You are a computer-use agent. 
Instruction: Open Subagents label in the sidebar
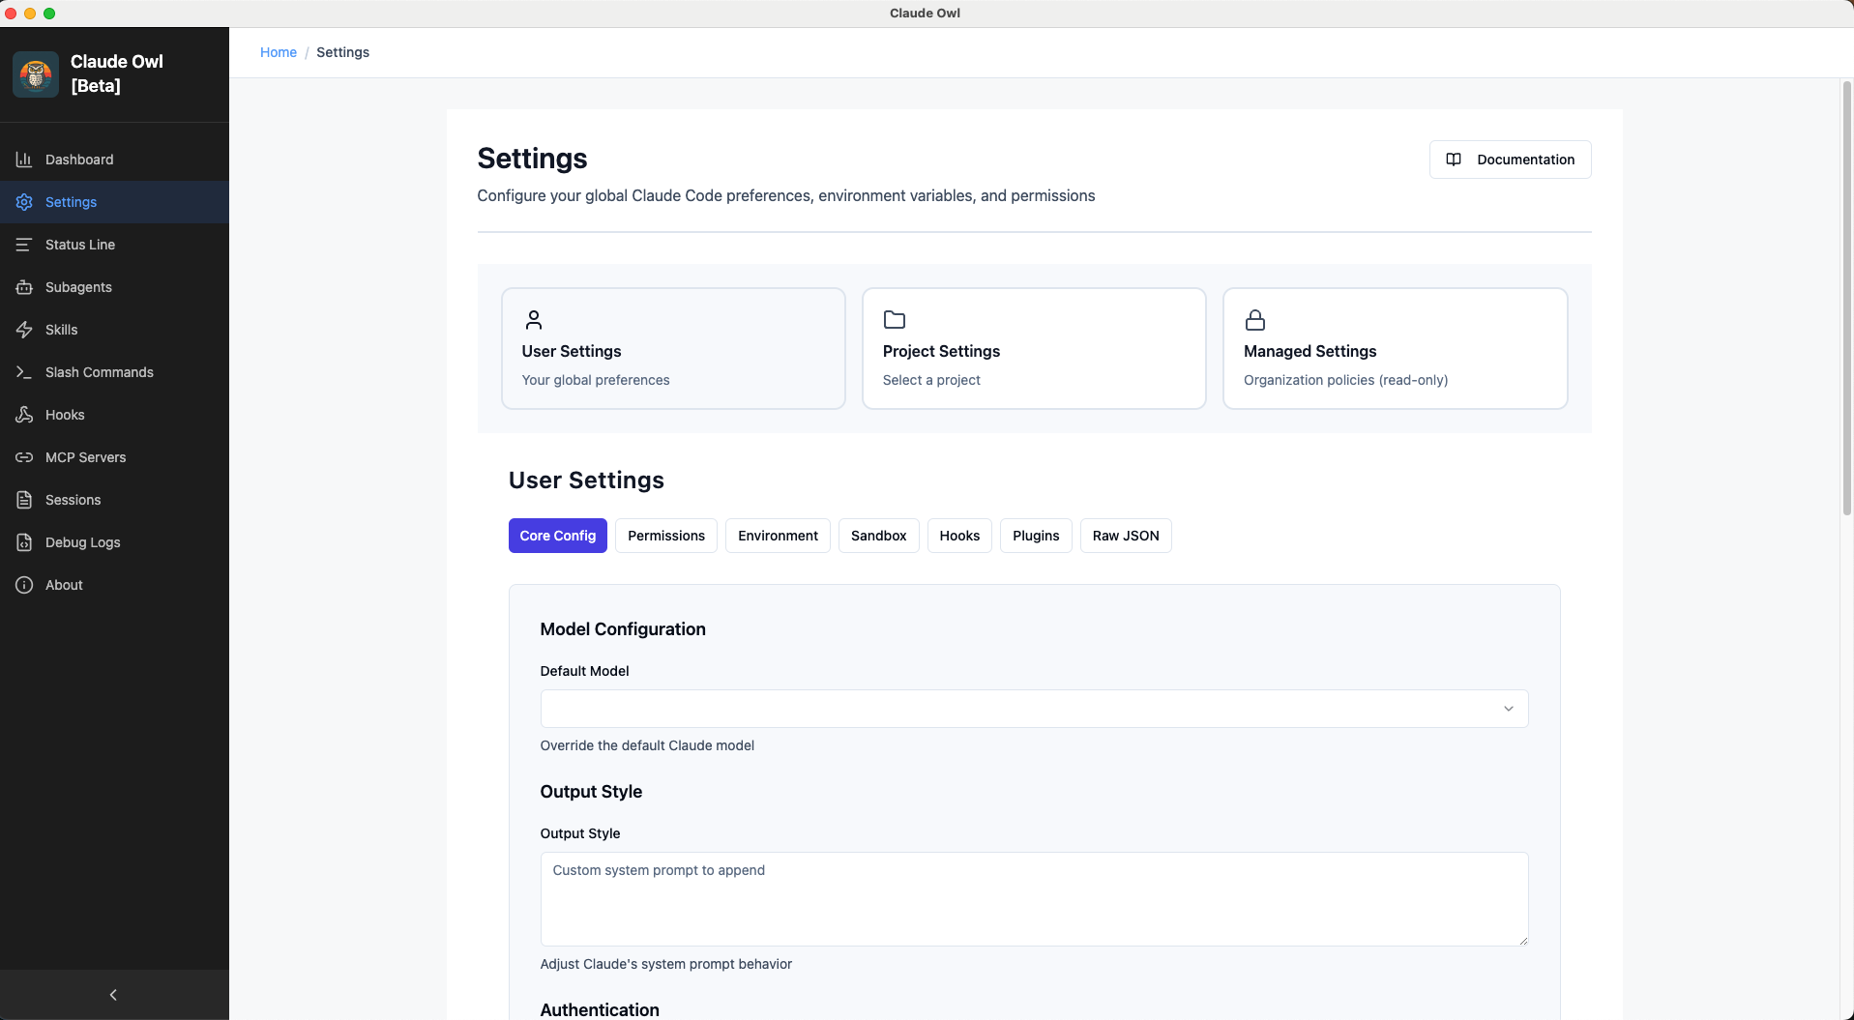click(x=78, y=287)
